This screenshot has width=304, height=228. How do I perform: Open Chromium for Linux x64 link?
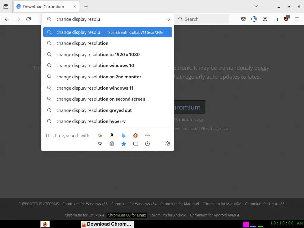click(84, 215)
